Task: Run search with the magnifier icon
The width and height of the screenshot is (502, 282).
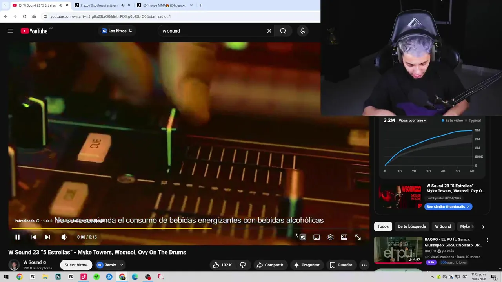Action: pyautogui.click(x=283, y=31)
